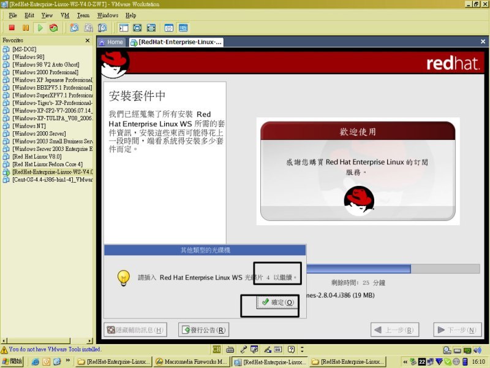This screenshot has height=368, width=490.
Task: Click the 確定(O) confirm button in dialog
Action: pos(277,302)
